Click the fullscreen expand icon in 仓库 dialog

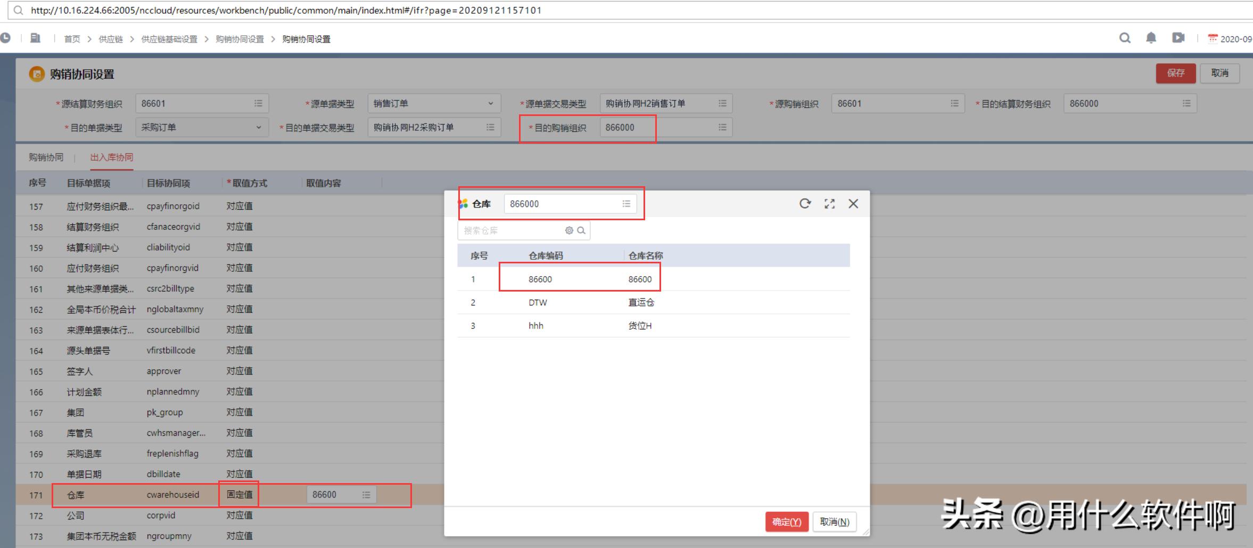[830, 203]
